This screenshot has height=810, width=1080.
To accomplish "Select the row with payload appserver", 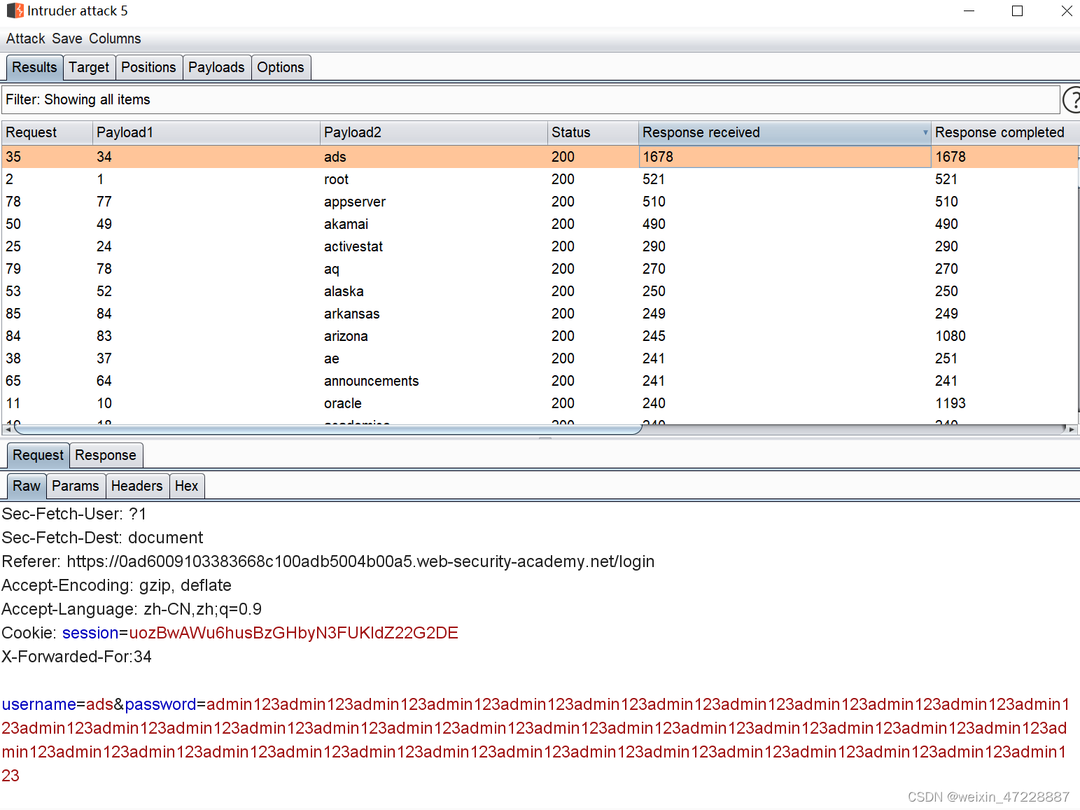I will [540, 202].
